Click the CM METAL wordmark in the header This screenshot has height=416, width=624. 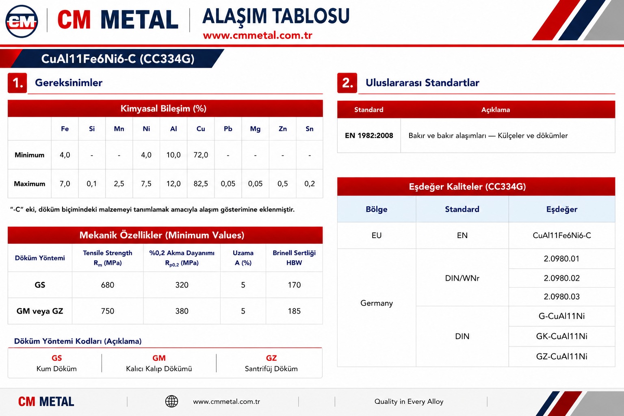click(118, 20)
